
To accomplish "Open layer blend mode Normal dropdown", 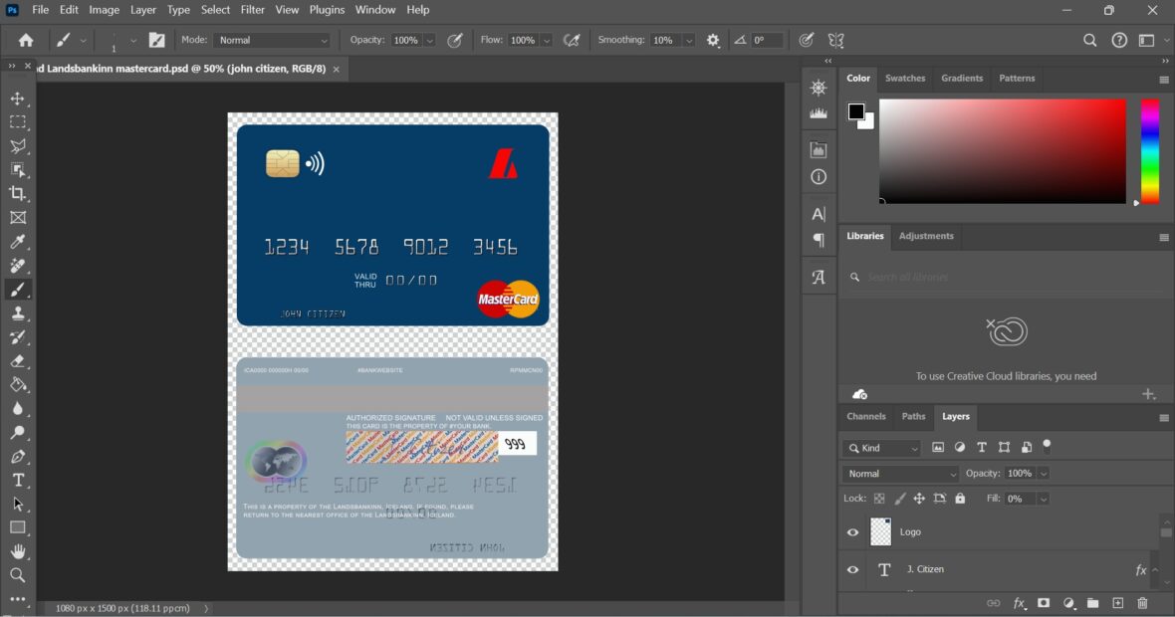I will coord(900,474).
